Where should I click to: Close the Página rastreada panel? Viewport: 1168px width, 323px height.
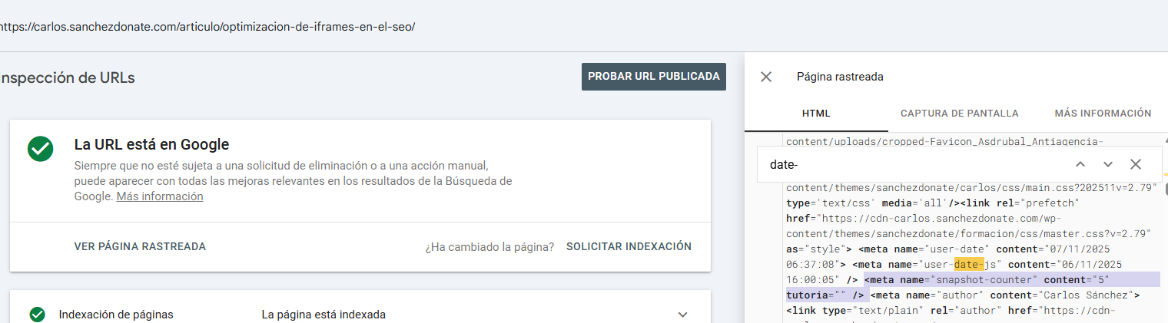pos(766,77)
